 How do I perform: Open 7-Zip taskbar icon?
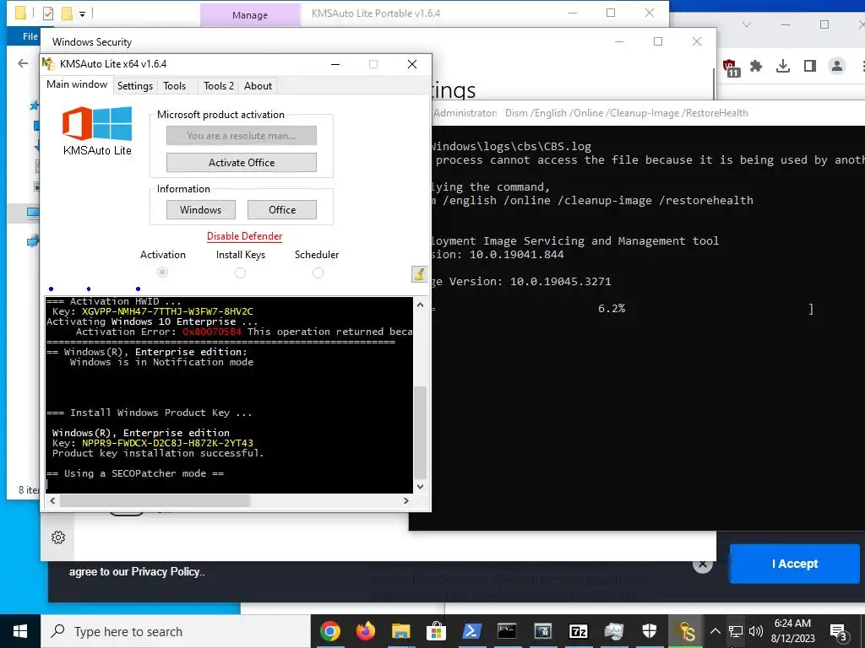(x=578, y=631)
